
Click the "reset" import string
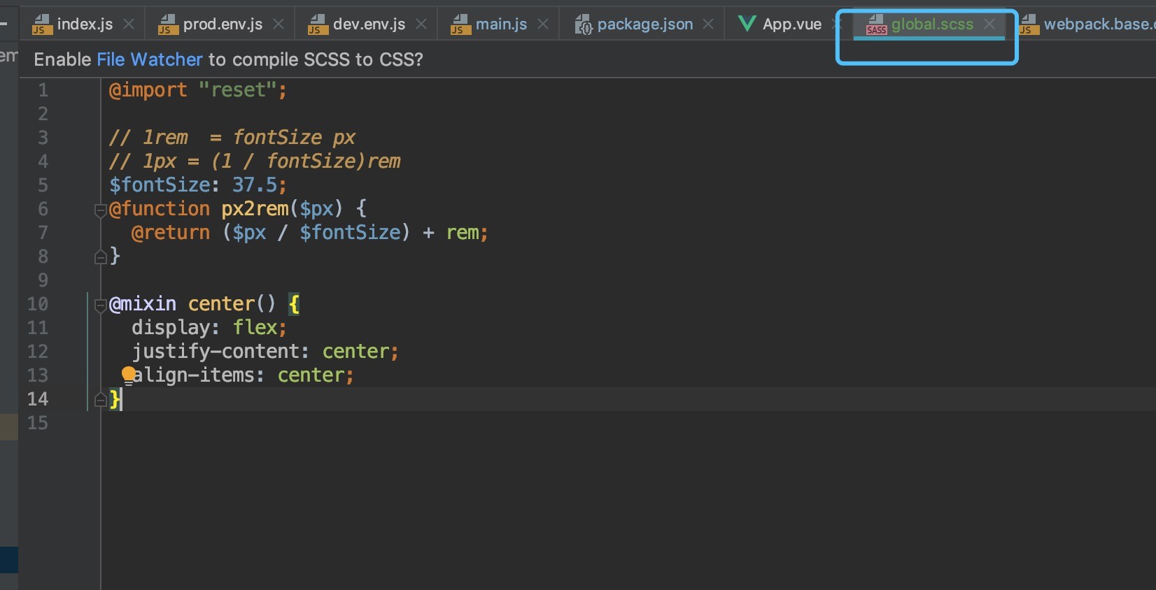point(239,90)
